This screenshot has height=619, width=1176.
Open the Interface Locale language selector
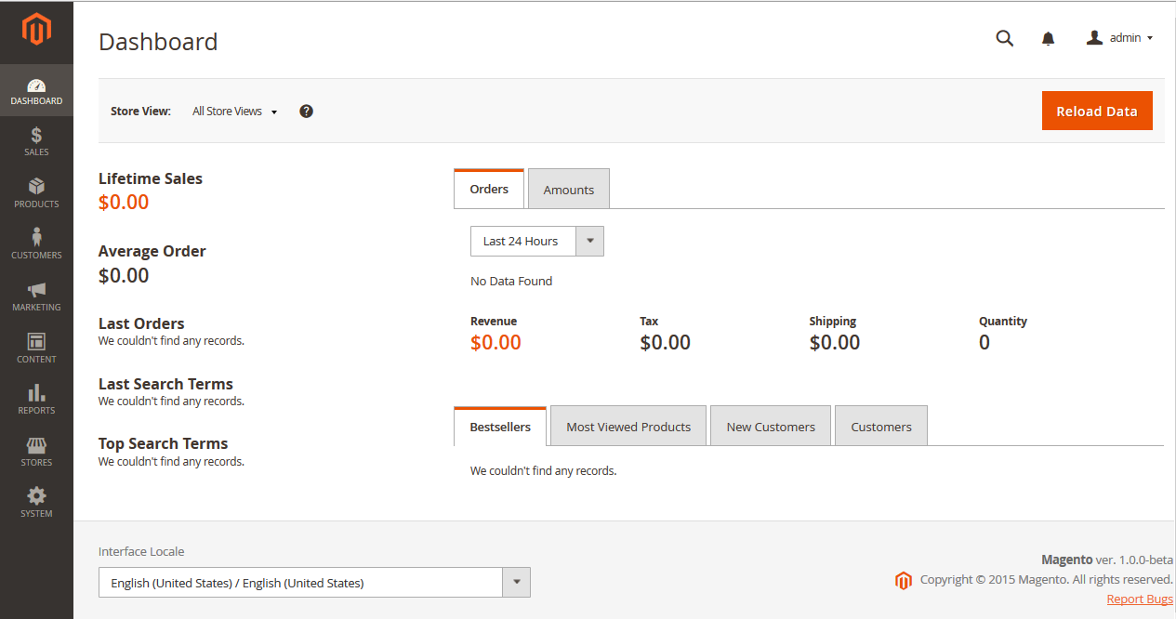314,583
